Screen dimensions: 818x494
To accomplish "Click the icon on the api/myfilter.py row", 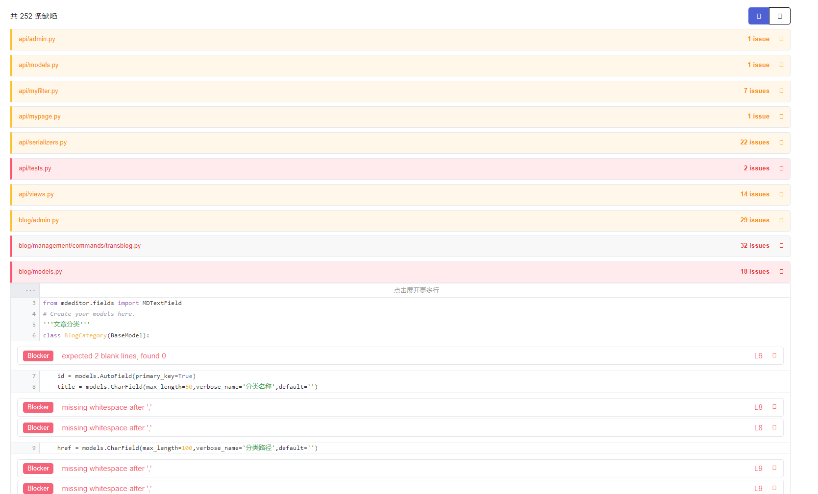I will (x=781, y=91).
